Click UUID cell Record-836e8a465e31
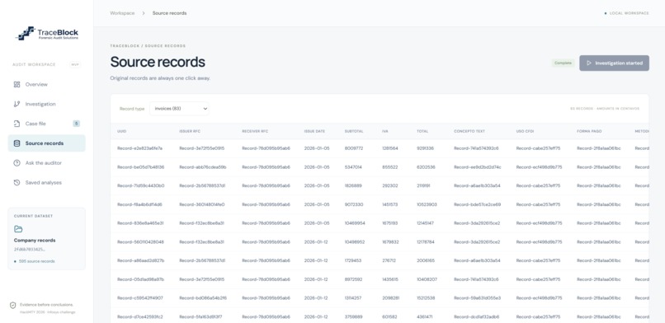The width and height of the screenshot is (665, 323). (140, 223)
